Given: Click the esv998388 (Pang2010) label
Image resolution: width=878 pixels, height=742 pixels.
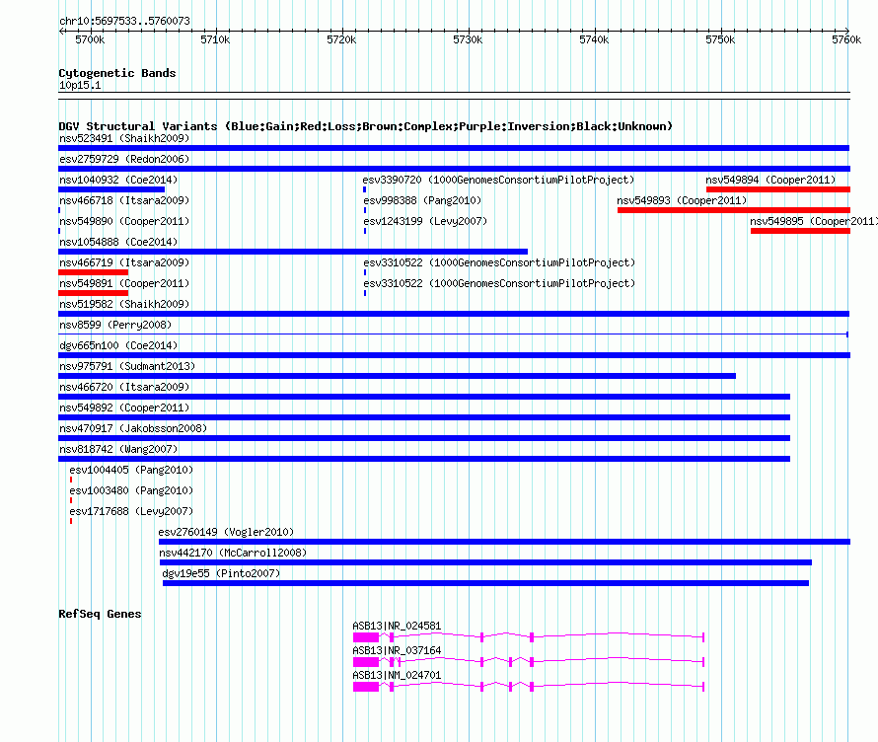Looking at the screenshot, I should pos(422,200).
